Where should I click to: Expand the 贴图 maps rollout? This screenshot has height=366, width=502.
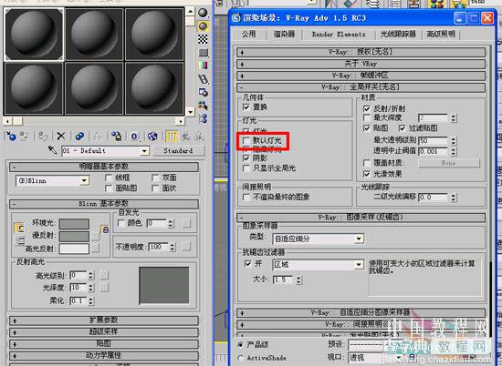coord(104,344)
